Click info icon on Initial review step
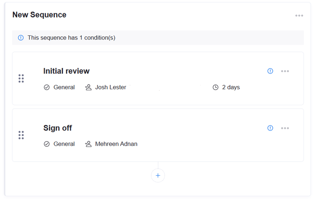The width and height of the screenshot is (317, 199). tap(270, 71)
